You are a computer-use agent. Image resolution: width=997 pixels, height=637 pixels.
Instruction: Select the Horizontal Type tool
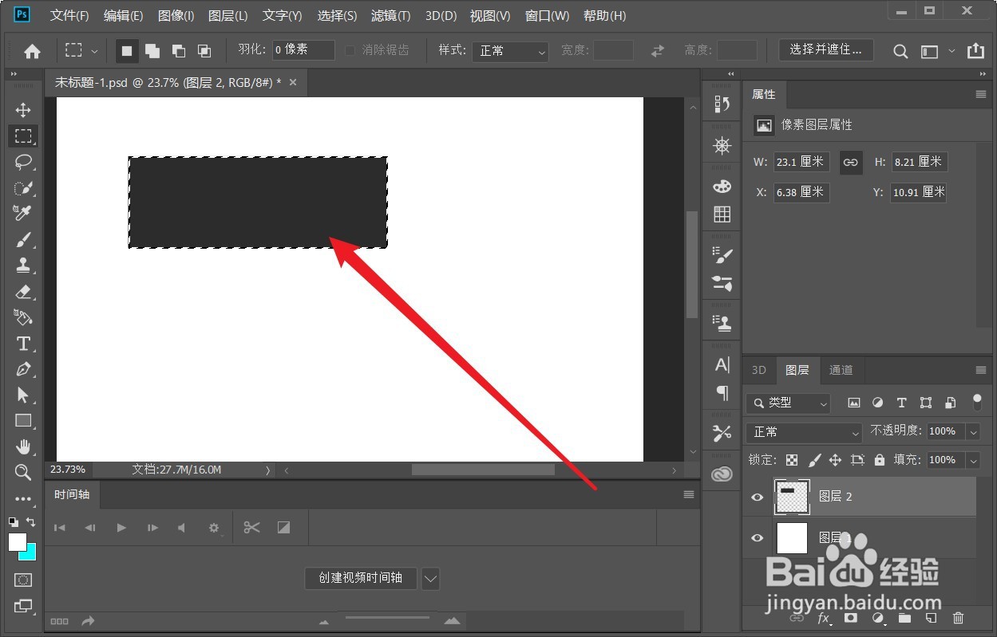(23, 344)
